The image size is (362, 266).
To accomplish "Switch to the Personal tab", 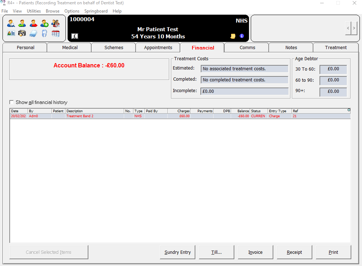I will 25,47.
